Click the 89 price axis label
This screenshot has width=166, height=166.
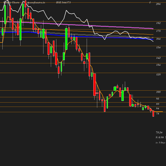click(x=158, y=104)
